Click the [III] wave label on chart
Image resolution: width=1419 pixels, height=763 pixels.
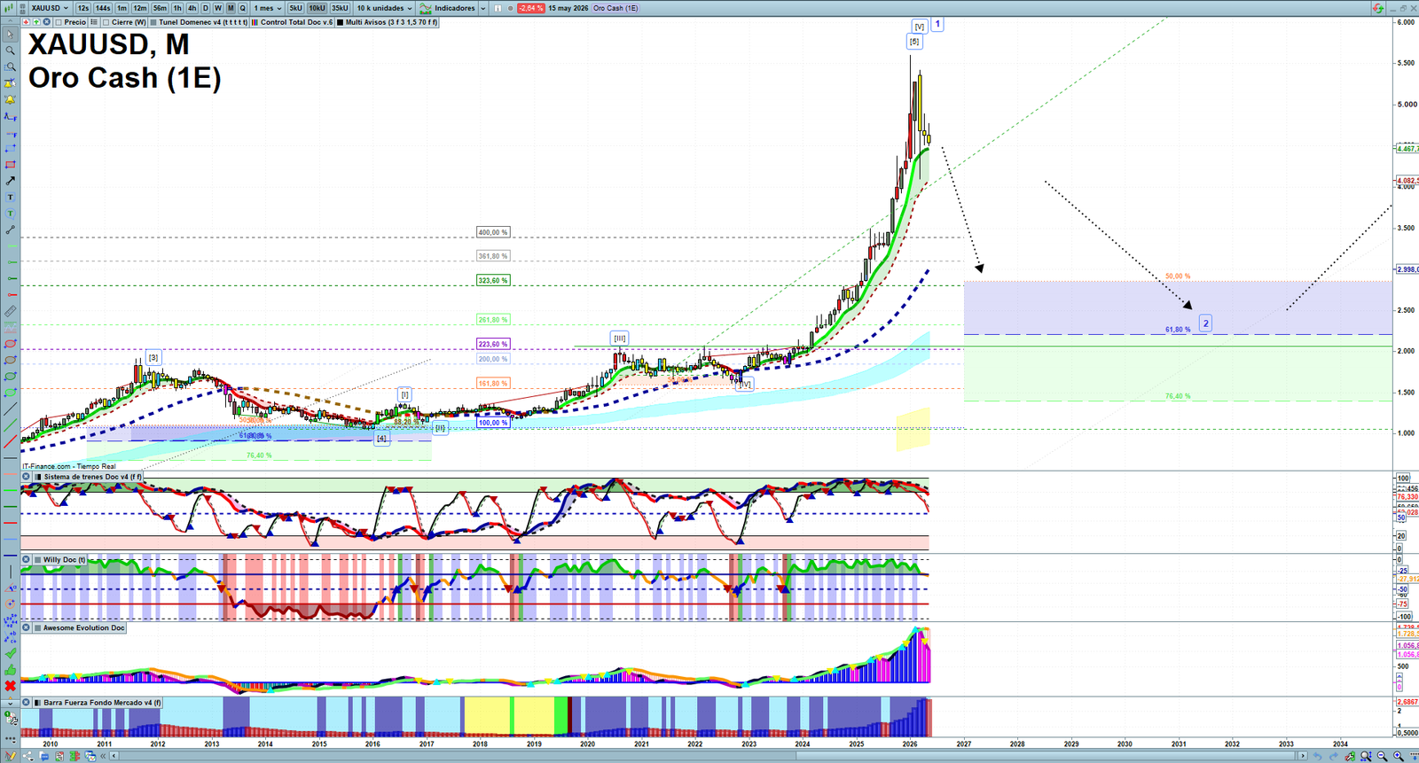pos(620,338)
